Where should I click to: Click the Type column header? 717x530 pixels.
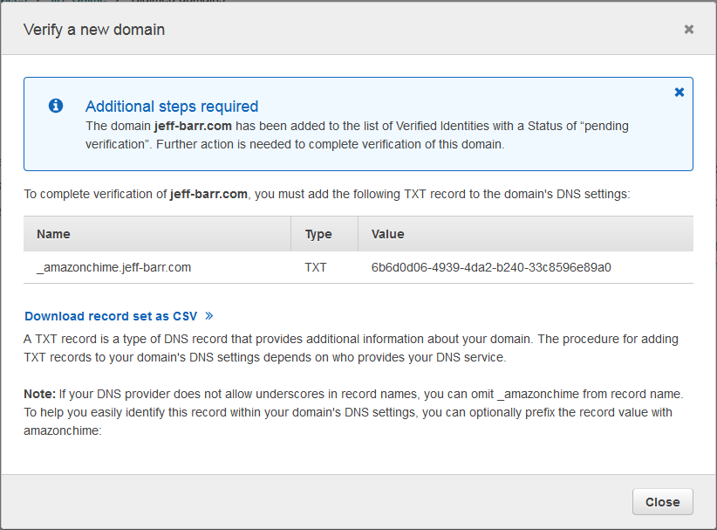tap(318, 234)
